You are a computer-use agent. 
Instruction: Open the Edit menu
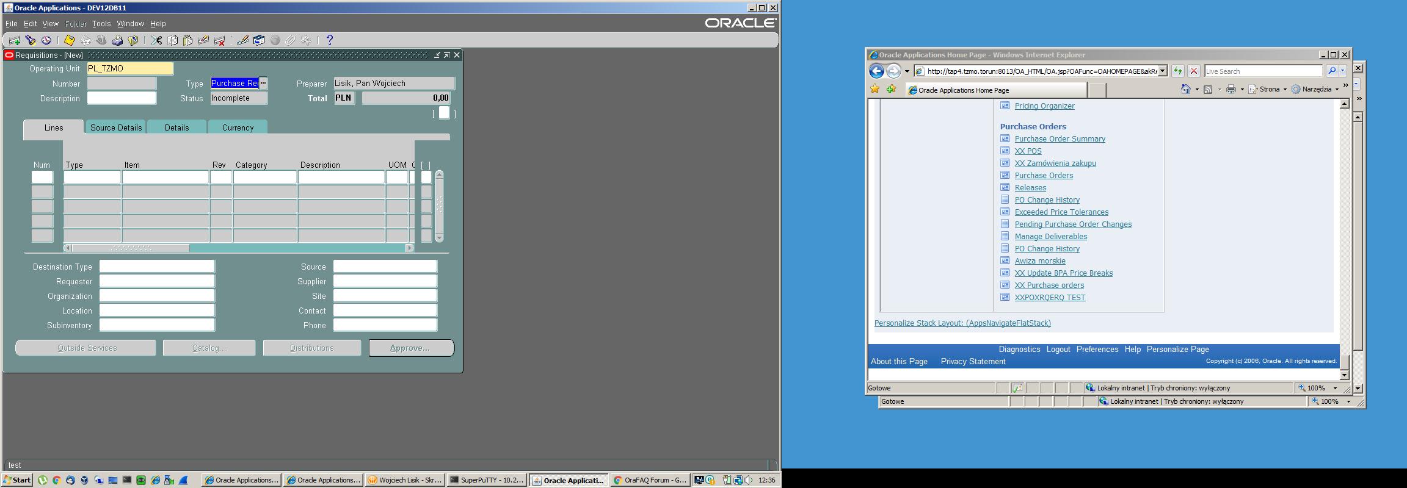tap(31, 24)
